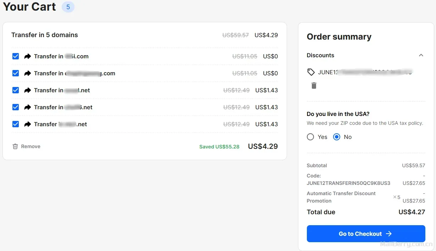Uncheck the second .com domain transfer checkbox
Screen dimensions: 436x251
point(16,73)
